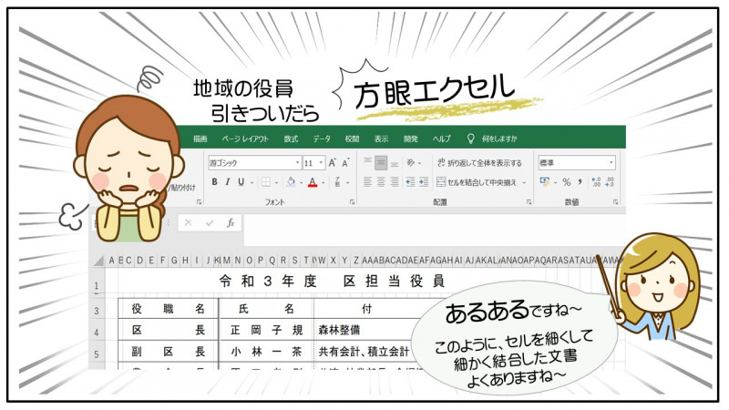Open the 数式 ribbon tab
Screen dimensions: 729x410
pos(291,138)
